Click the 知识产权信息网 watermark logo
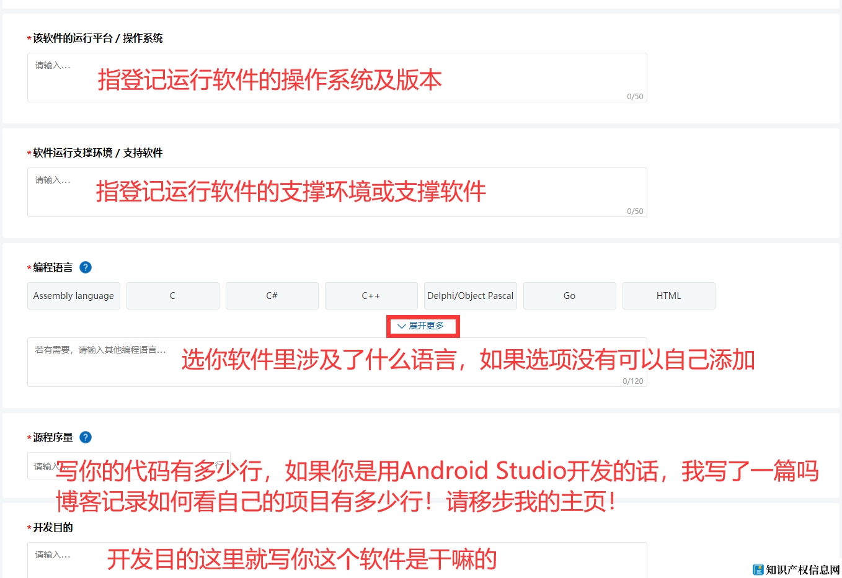This screenshot has width=842, height=578. point(796,569)
